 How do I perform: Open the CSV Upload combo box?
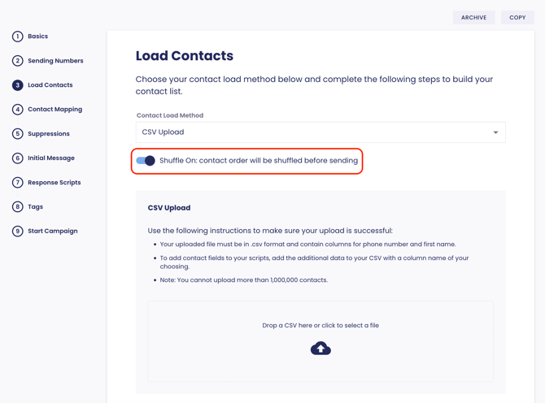click(320, 132)
